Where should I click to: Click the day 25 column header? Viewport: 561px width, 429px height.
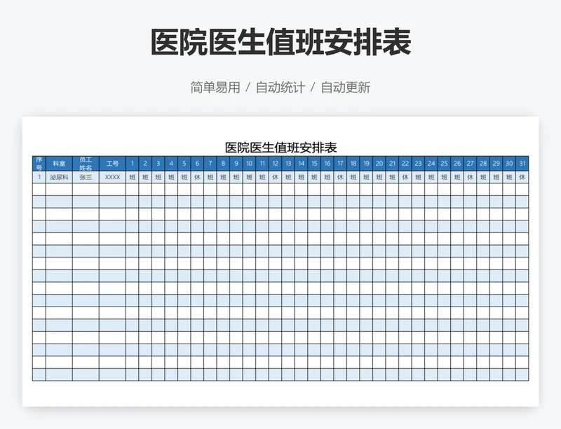tap(444, 164)
